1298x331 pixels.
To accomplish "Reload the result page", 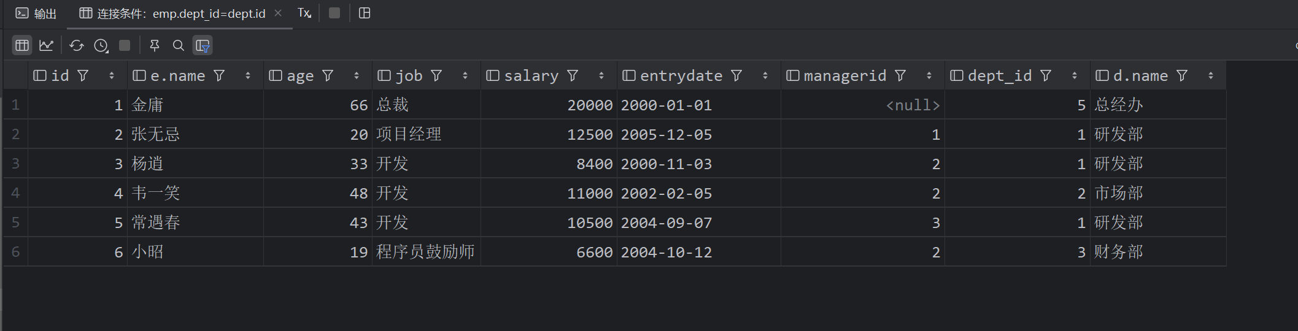I will click(77, 45).
